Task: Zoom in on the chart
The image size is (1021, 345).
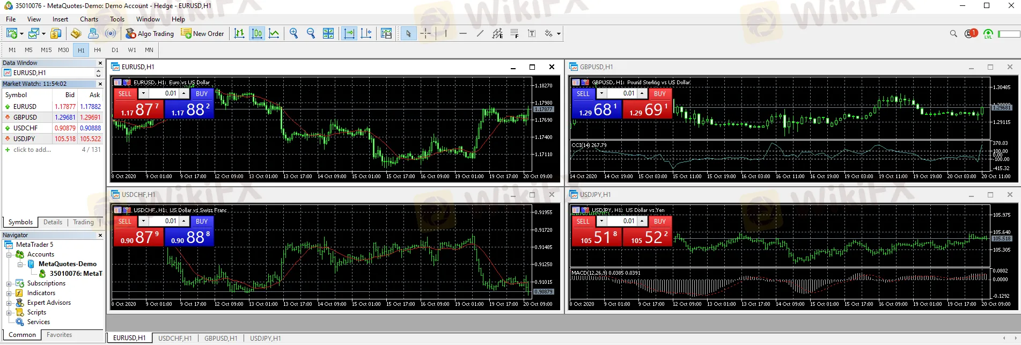Action: point(293,33)
